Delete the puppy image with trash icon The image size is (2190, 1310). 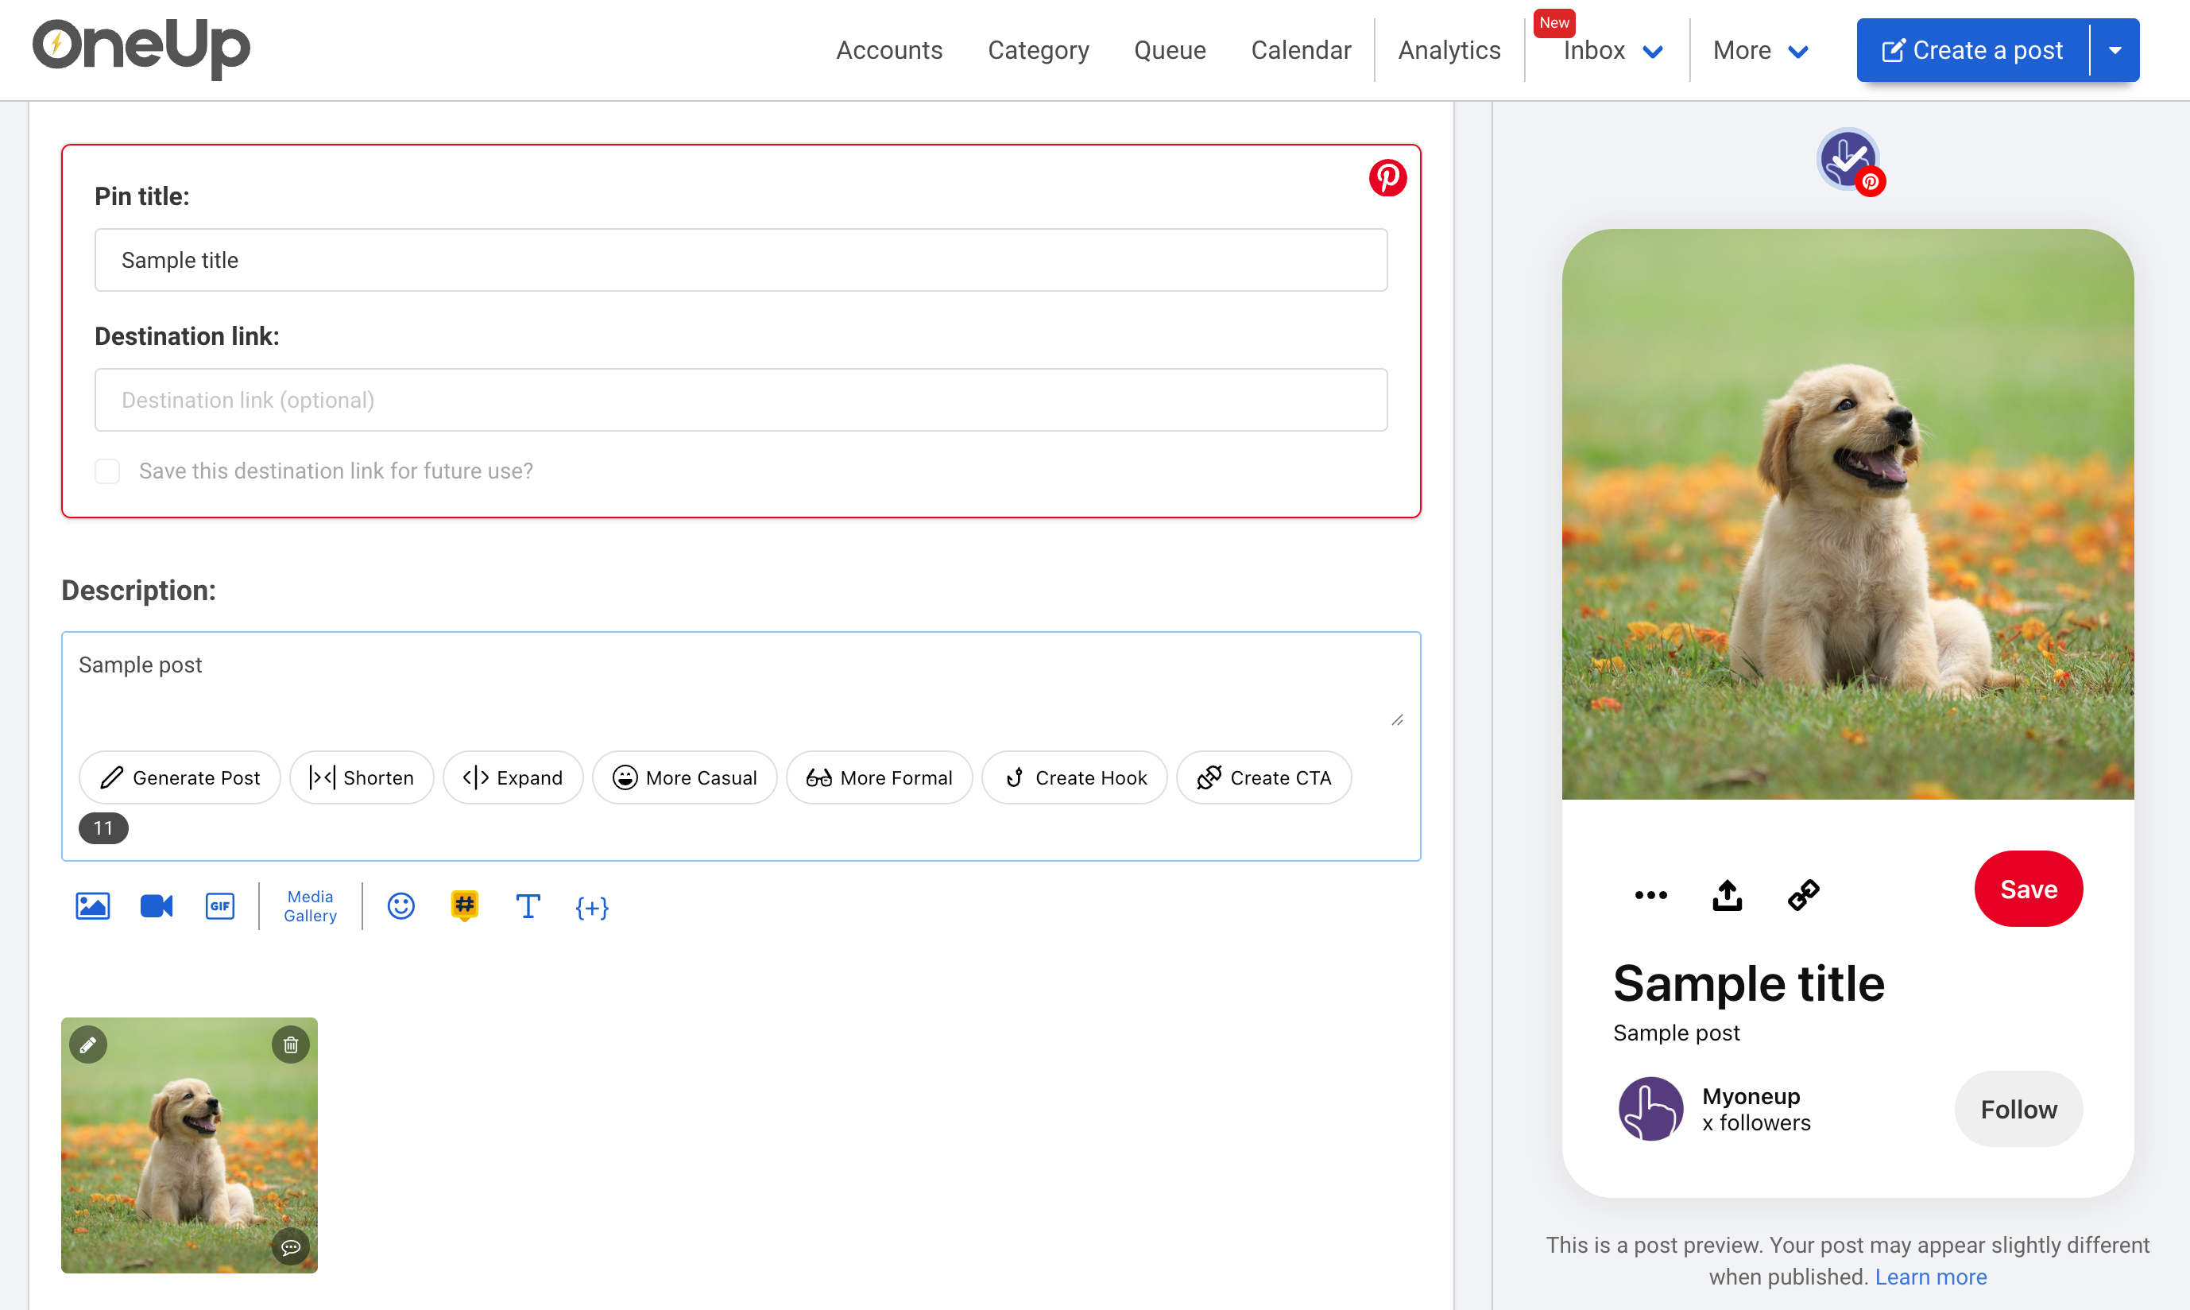290,1045
